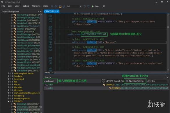
Task: Click the BASICSINGLEHARVESTPLANT class name in code
Action: click(x=94, y=34)
